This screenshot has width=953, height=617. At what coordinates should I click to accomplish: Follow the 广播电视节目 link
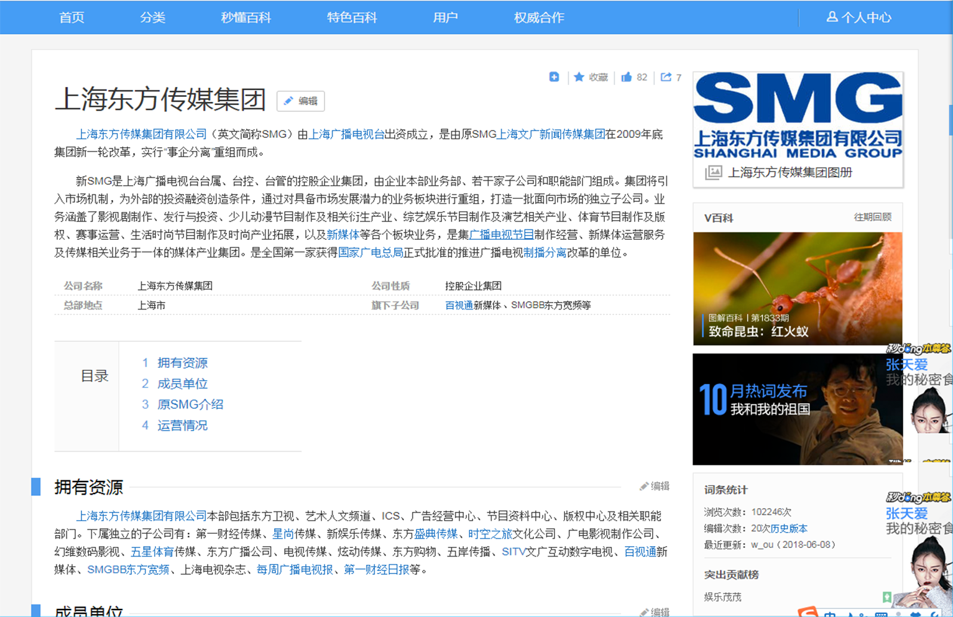click(x=502, y=235)
